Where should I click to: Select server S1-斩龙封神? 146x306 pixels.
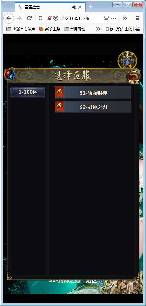(x=93, y=92)
